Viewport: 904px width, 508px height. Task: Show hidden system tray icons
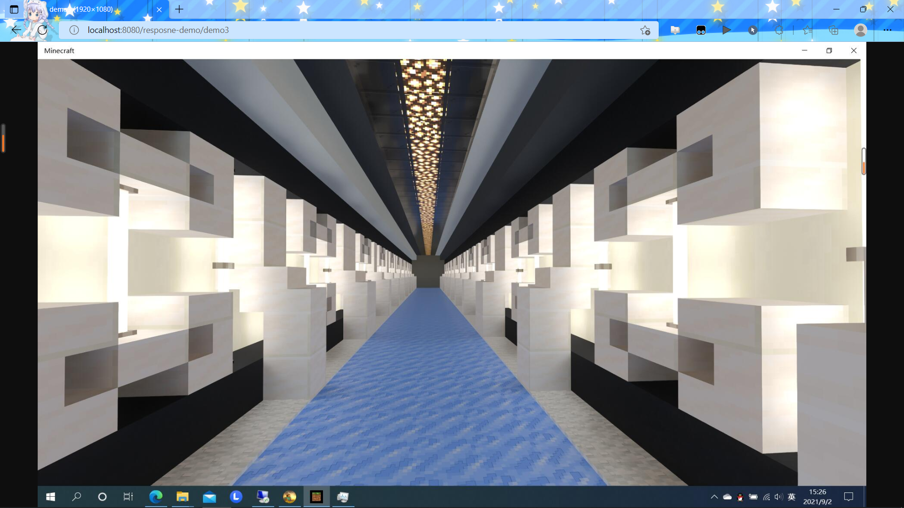point(714,497)
